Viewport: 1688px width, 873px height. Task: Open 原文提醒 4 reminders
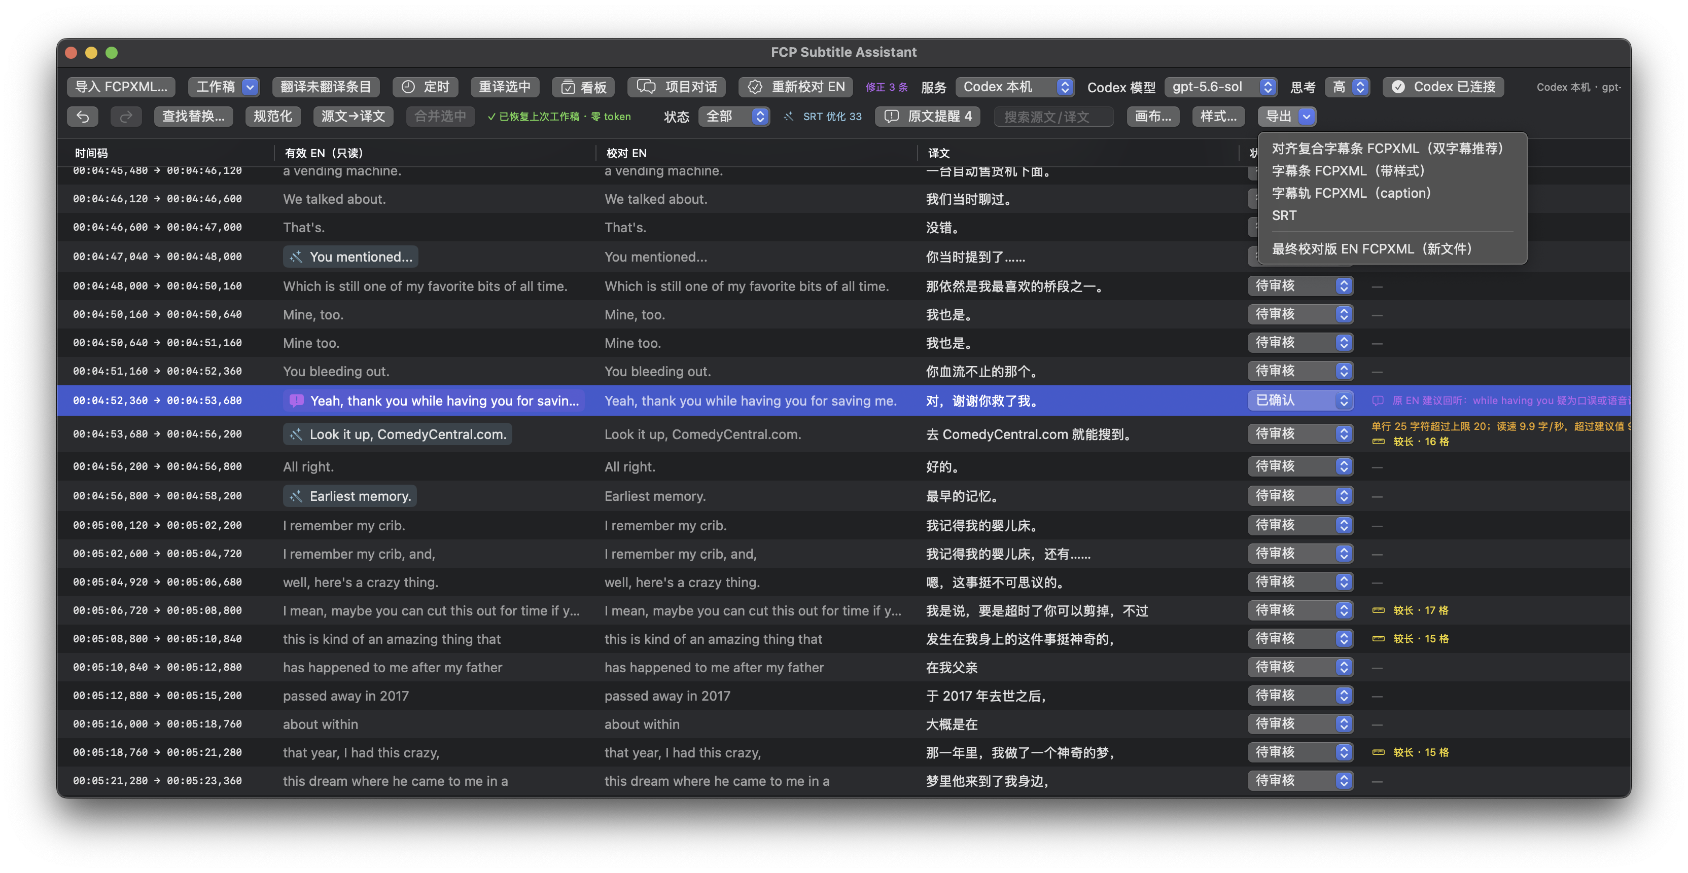point(928,117)
